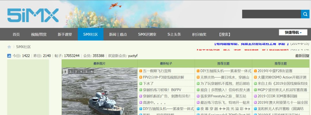311x115 pixels.
Task: Click the dark search input field
Action: [271, 14]
